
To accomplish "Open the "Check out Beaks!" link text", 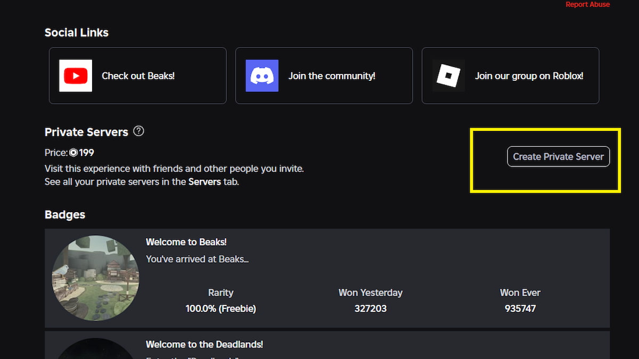I will tap(138, 76).
